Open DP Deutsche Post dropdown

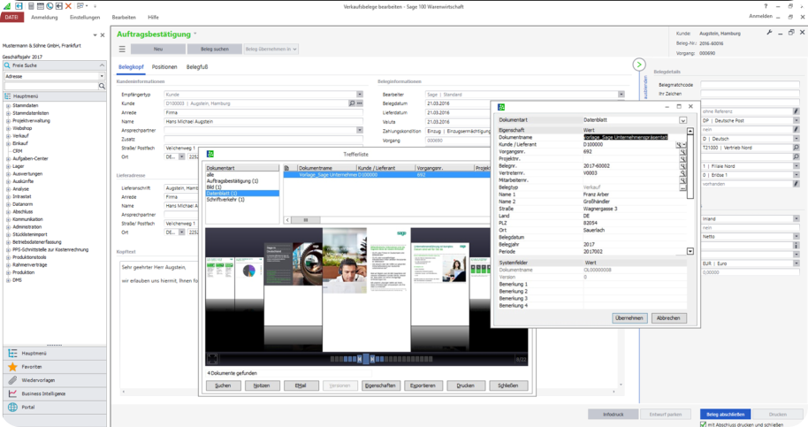click(x=797, y=120)
